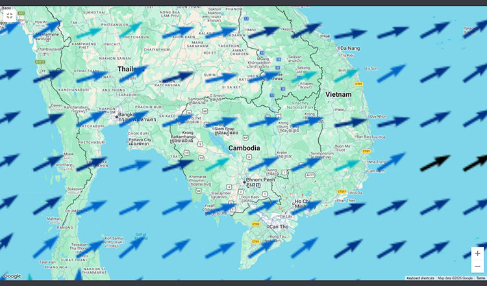
Task: Click the Chaiyaphum label
Action: coord(157,49)
